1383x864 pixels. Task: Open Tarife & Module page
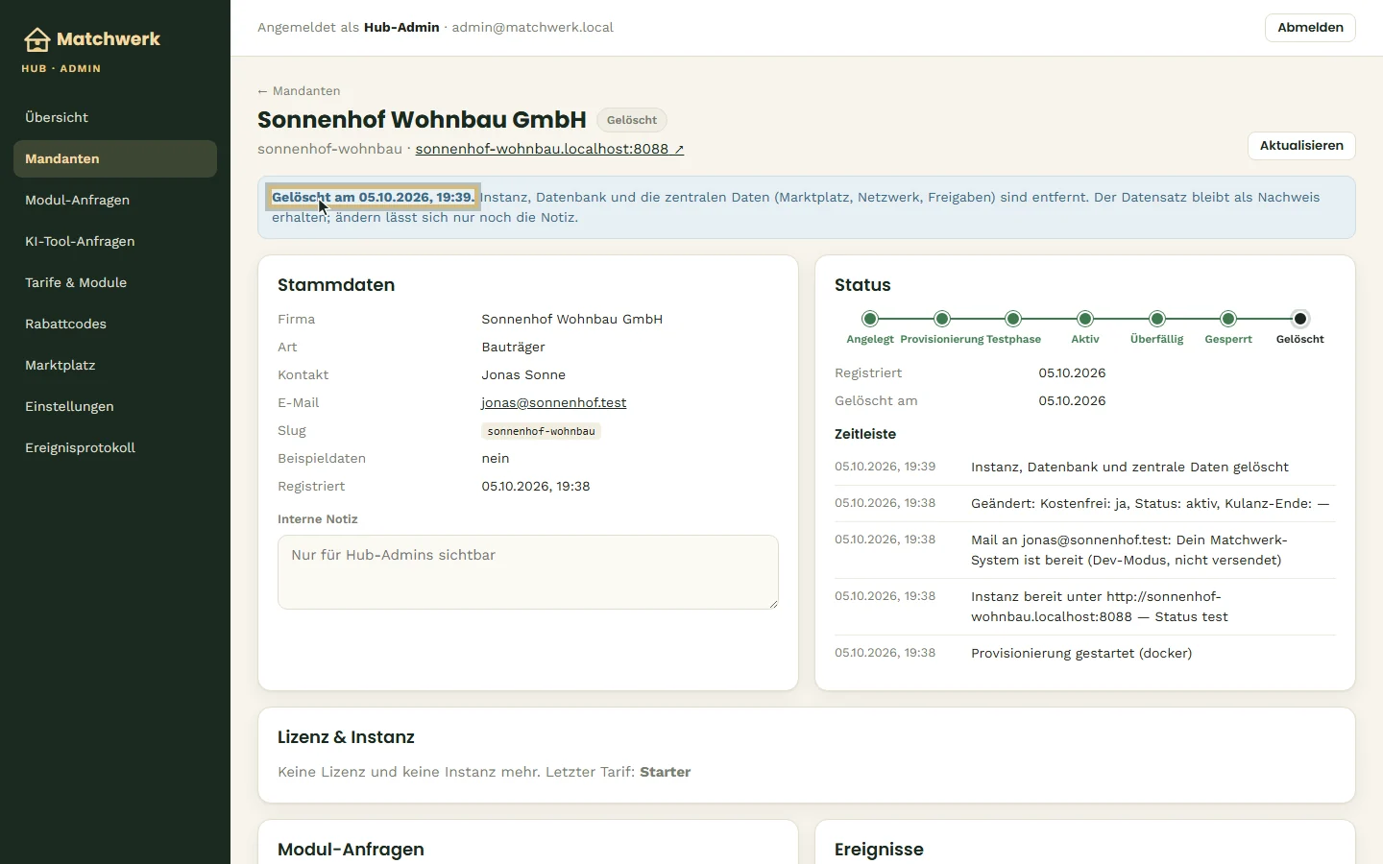pyautogui.click(x=115, y=282)
